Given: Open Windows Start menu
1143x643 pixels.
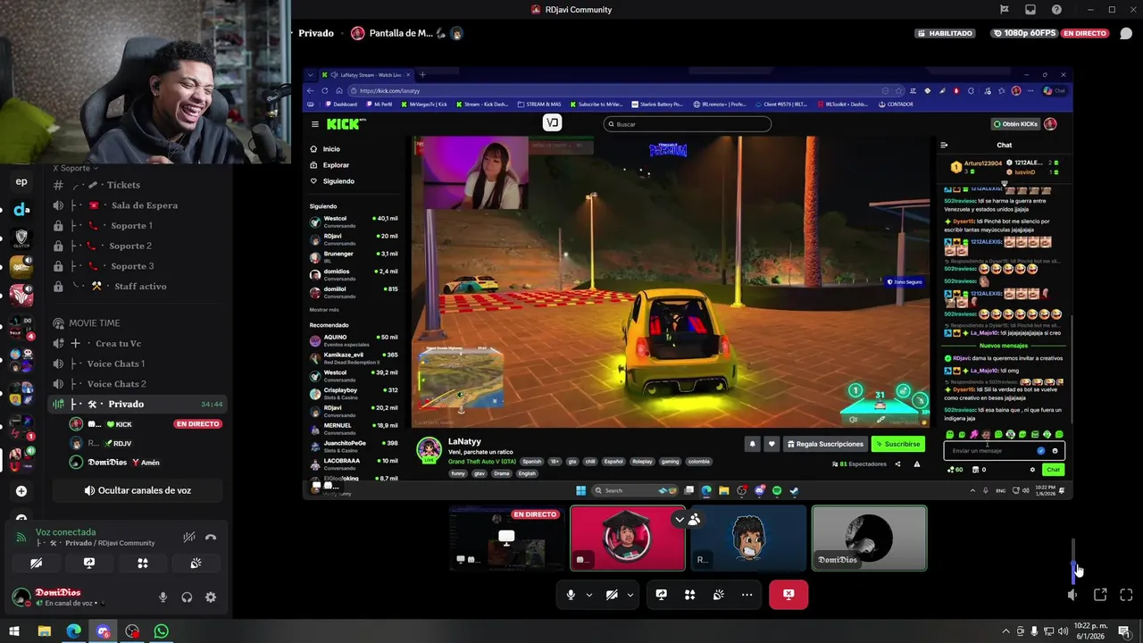Looking at the screenshot, I should click(x=14, y=631).
